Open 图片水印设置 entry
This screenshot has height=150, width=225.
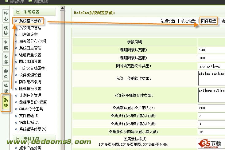click(30, 61)
